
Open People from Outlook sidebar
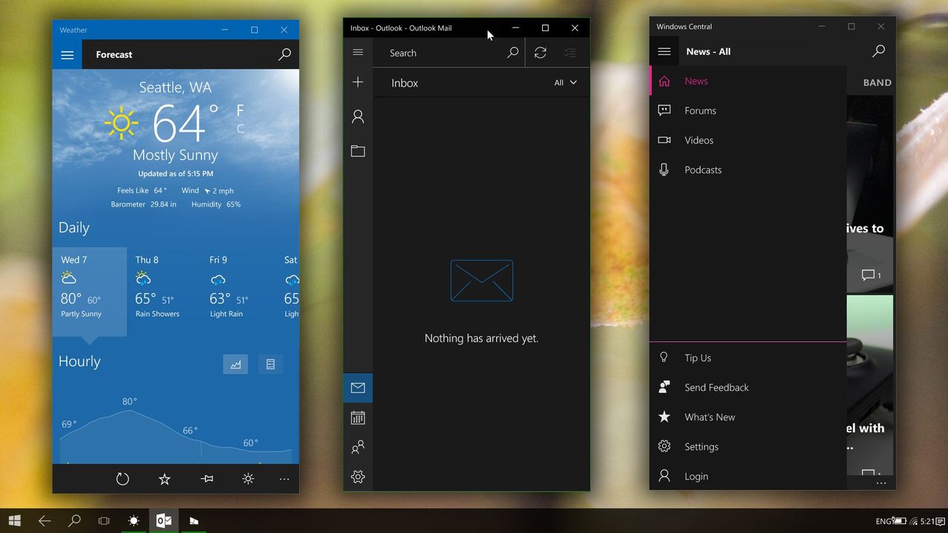(x=358, y=447)
